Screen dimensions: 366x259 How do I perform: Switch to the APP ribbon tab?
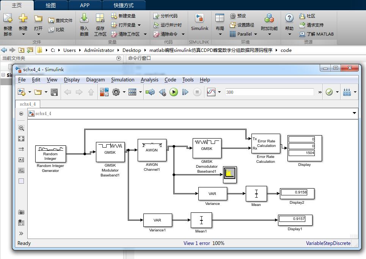[x=85, y=5]
